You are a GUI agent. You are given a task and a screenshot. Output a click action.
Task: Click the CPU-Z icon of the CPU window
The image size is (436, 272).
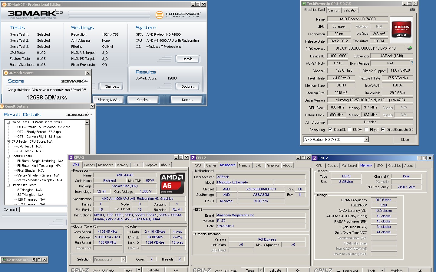(x=71, y=157)
